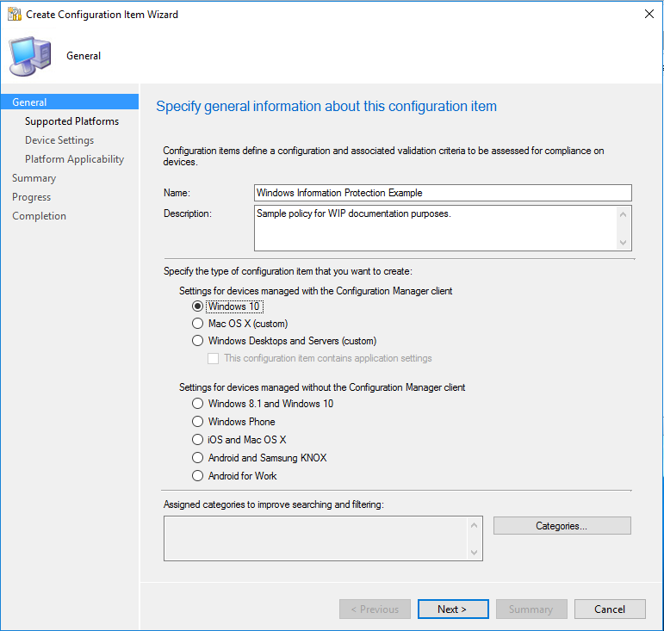Click inside the Description text box
The image size is (664, 631).
pyautogui.click(x=435, y=227)
